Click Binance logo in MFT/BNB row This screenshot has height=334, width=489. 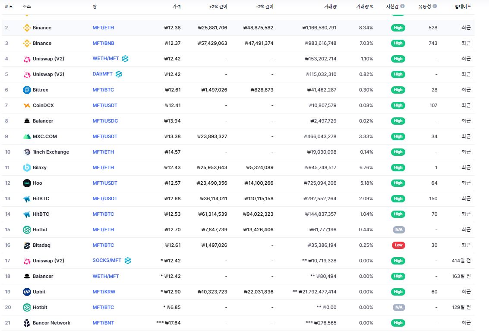point(27,43)
